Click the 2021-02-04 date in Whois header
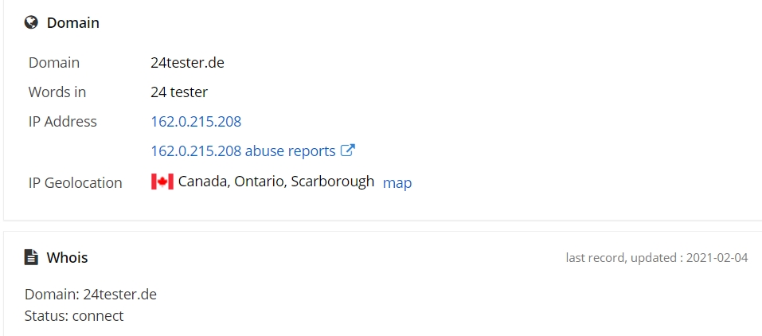Image resolution: width=762 pixels, height=336 pixels. coord(717,257)
